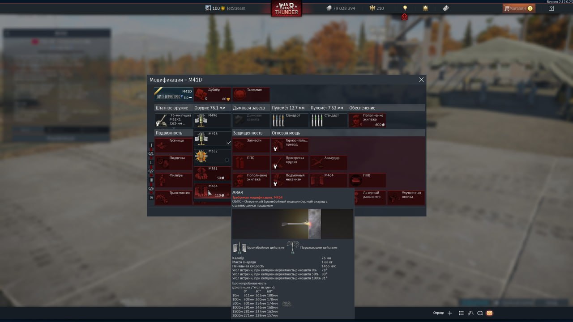Open the warbond shop icon in top bar

click(x=425, y=8)
